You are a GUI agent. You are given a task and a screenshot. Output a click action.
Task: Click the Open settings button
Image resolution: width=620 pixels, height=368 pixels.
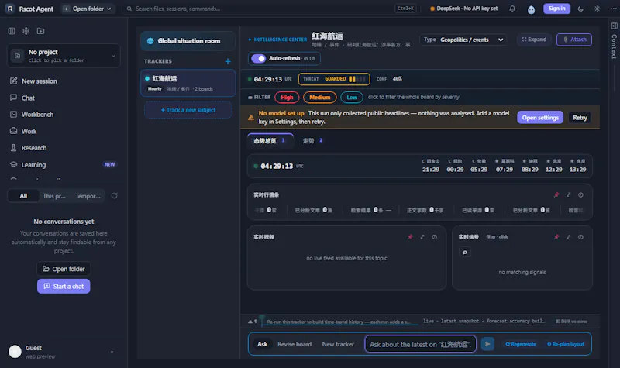point(540,118)
